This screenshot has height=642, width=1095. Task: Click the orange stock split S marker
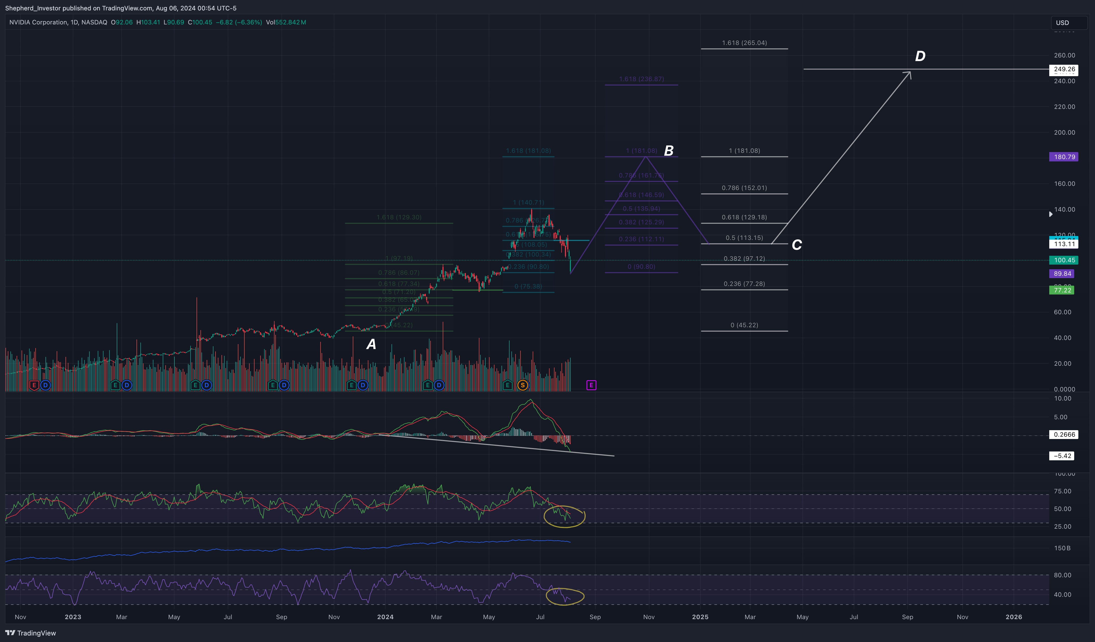coord(523,385)
